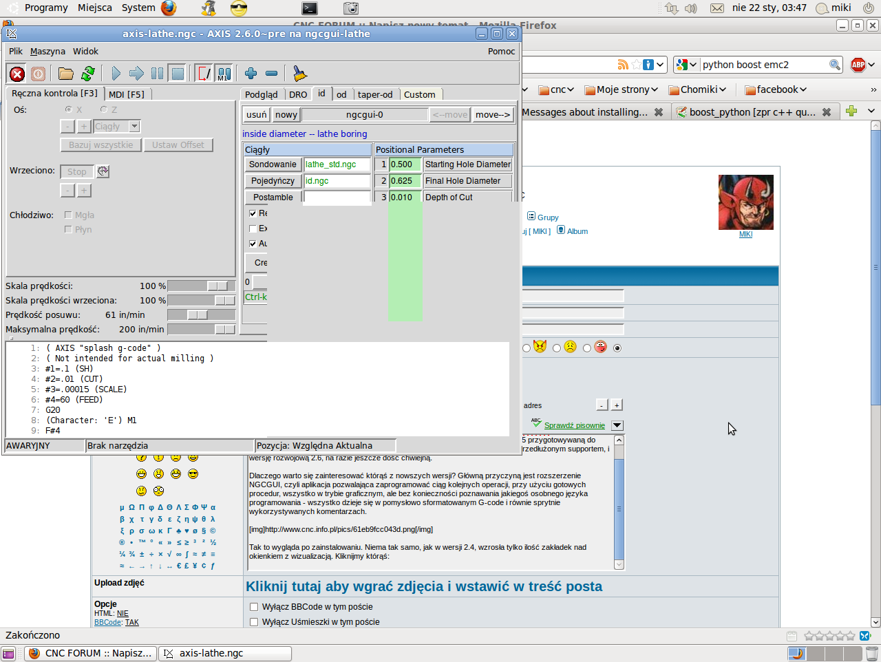Click mail envelope icon in system tray
Screen dimensions: 881x662
coord(717,8)
